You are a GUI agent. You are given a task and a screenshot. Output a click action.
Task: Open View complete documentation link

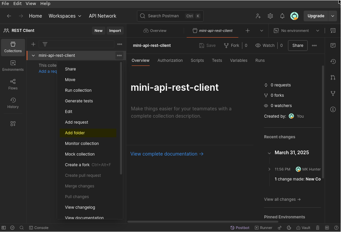[167, 154]
